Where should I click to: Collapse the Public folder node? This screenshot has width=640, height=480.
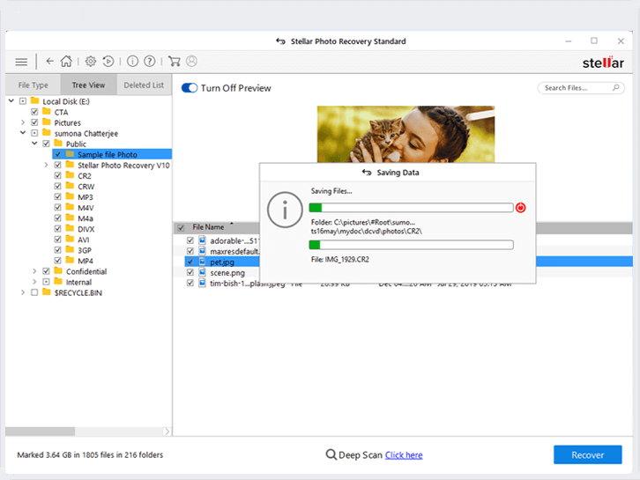coord(34,144)
